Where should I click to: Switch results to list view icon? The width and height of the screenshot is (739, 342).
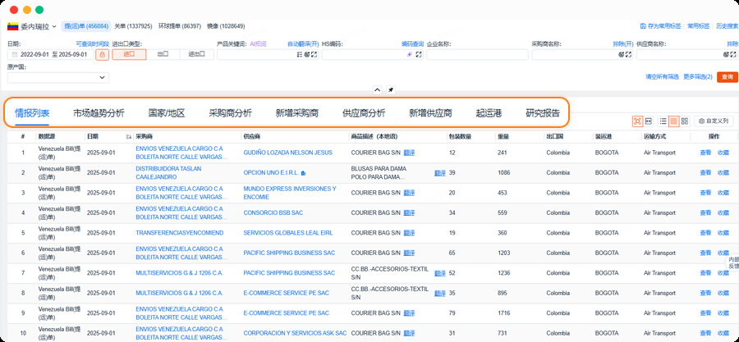[x=663, y=121]
